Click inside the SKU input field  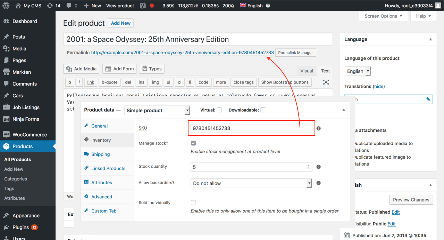(251, 128)
